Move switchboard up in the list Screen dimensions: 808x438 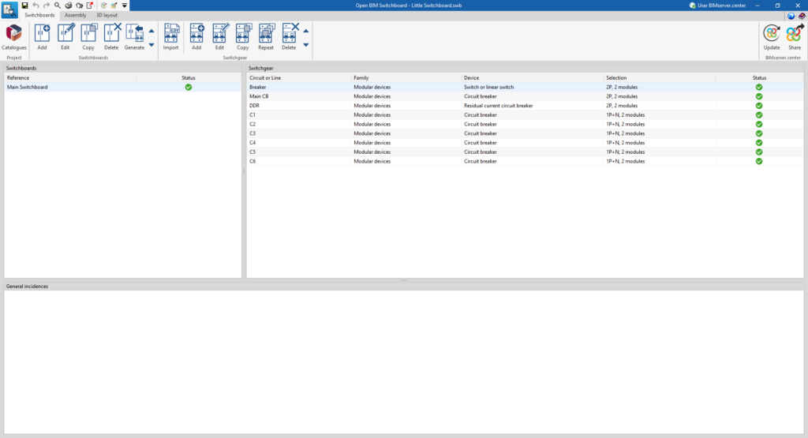click(x=151, y=31)
